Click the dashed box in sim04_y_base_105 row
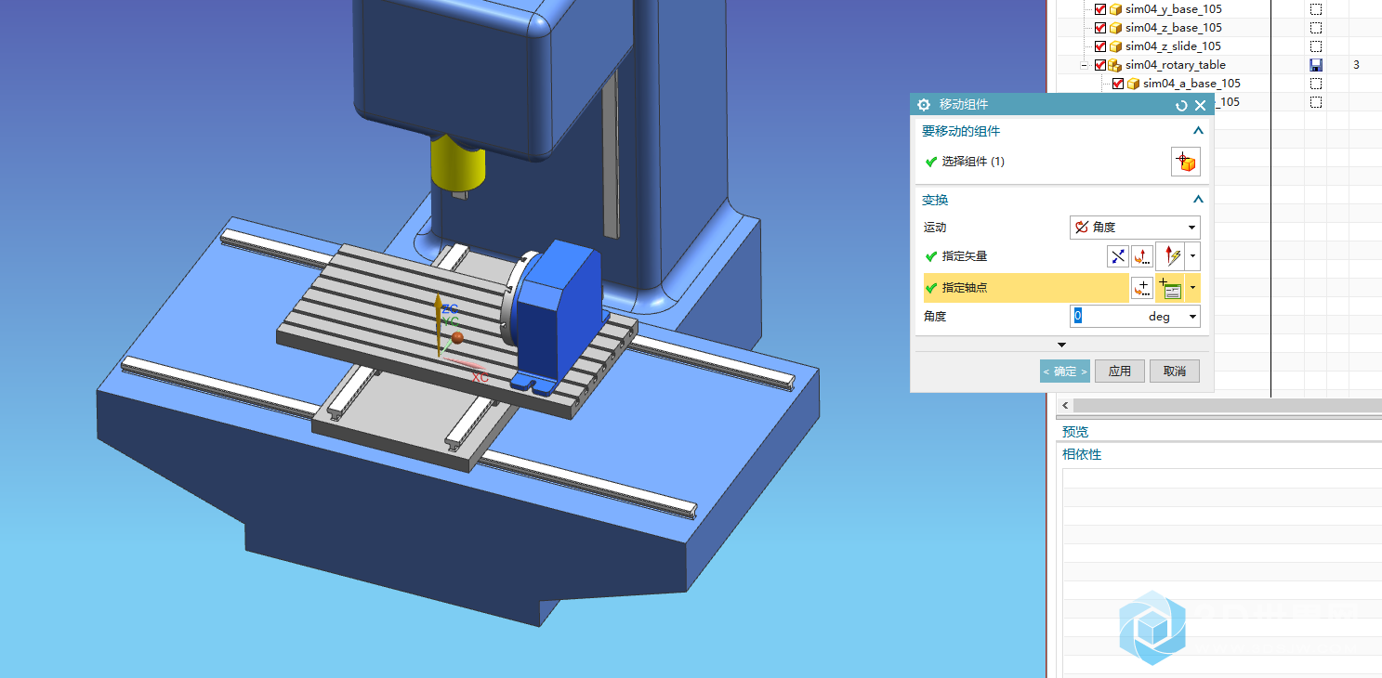The height and width of the screenshot is (678, 1382). point(1316,9)
